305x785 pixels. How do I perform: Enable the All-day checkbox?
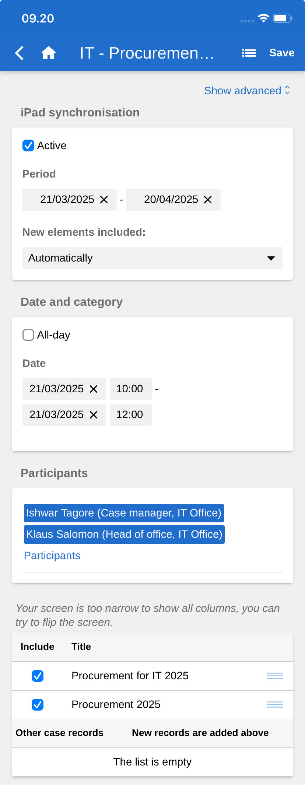click(28, 335)
